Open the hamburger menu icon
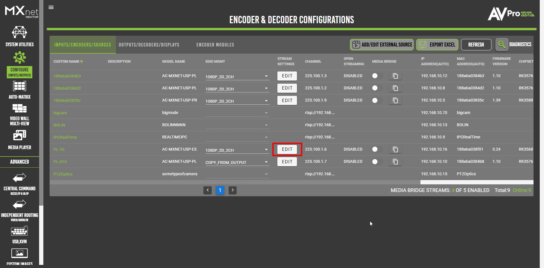544x268 pixels. pos(51,7)
